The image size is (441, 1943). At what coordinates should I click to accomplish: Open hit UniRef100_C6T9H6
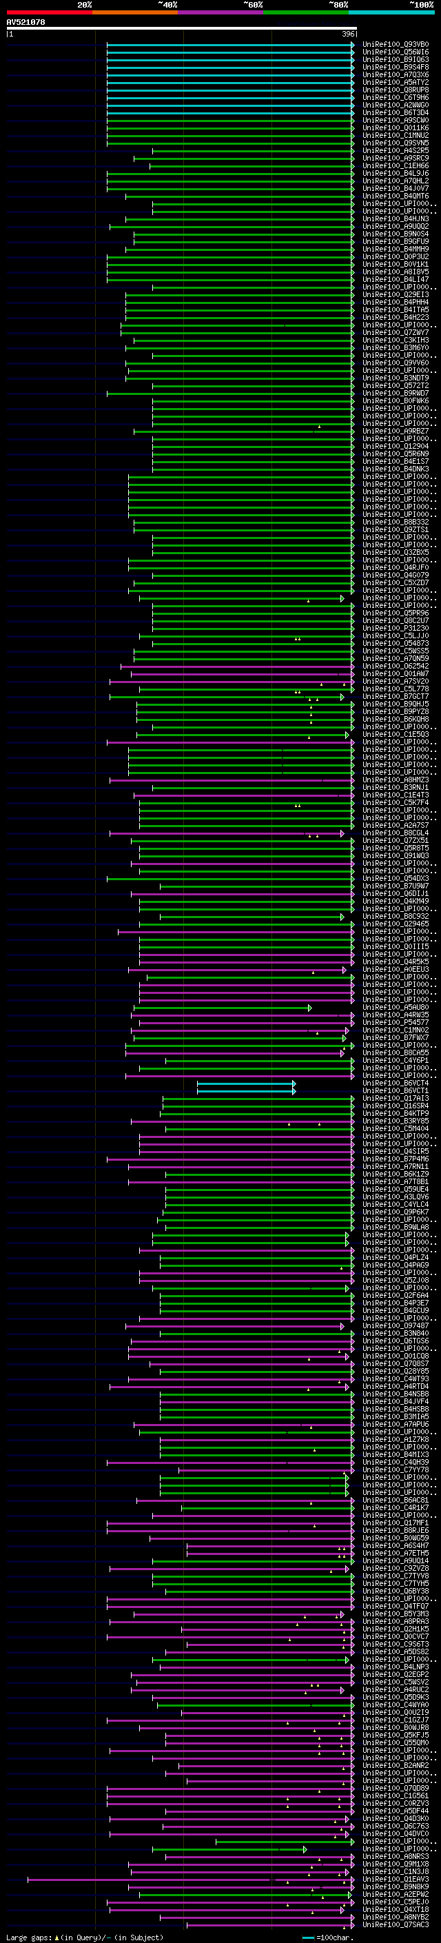(395, 97)
